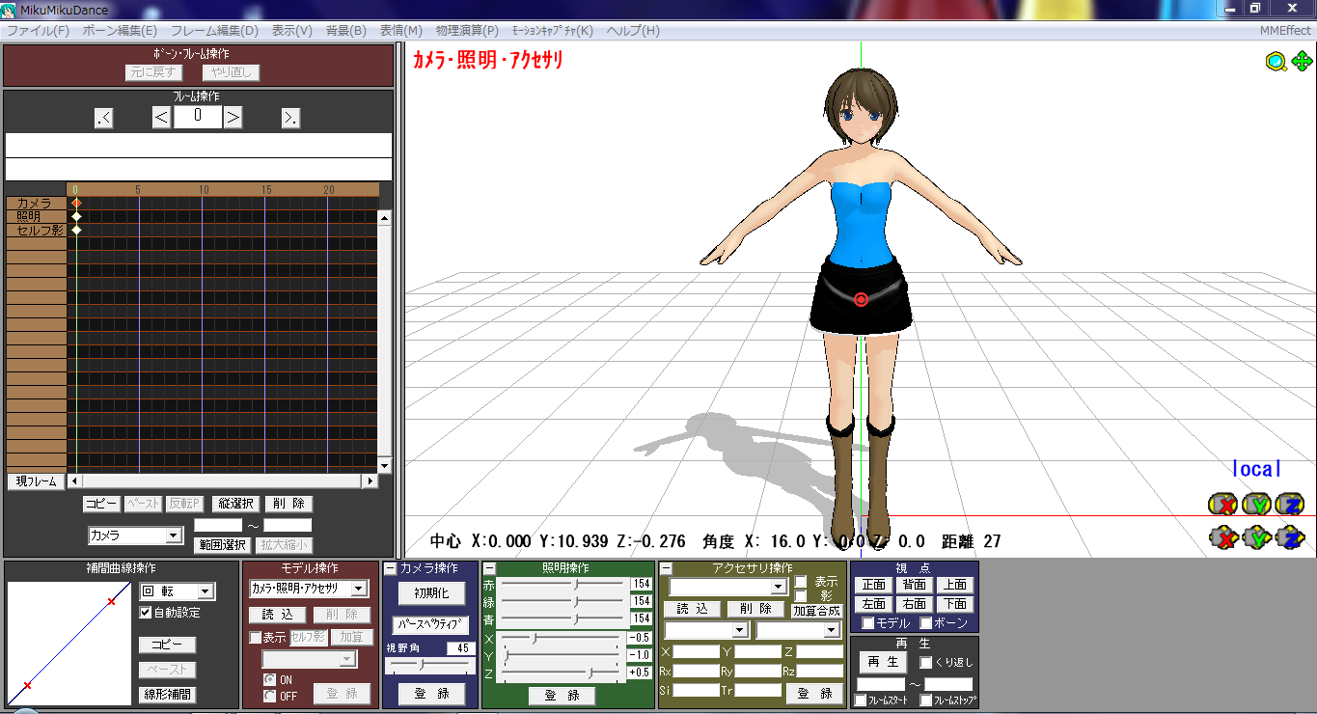Screen dimensions: 1317x714
Task: Open the カメラ・照明・アクセサリ model dropdown
Action: (x=308, y=589)
